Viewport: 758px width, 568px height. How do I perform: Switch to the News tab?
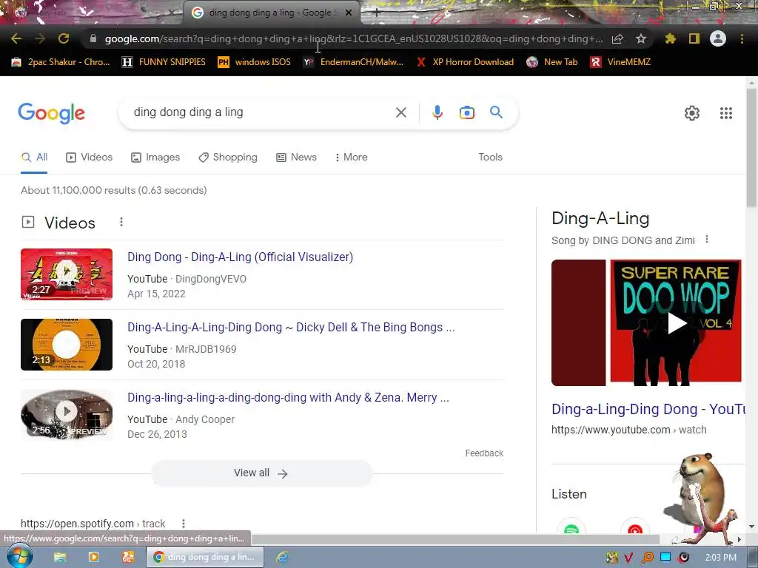(x=296, y=157)
